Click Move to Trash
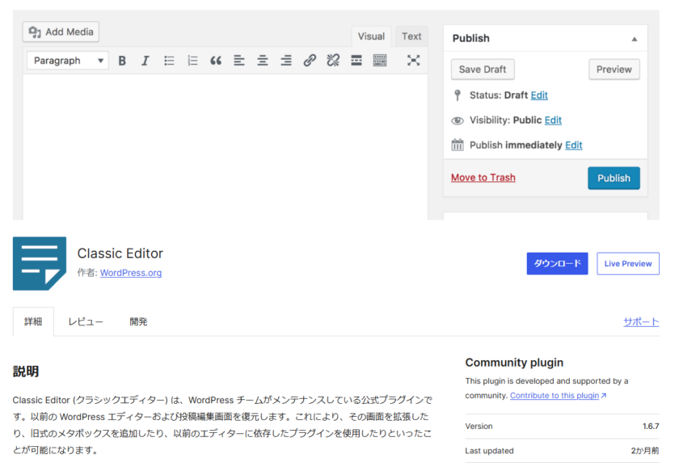This screenshot has width=679, height=463. coord(483,178)
